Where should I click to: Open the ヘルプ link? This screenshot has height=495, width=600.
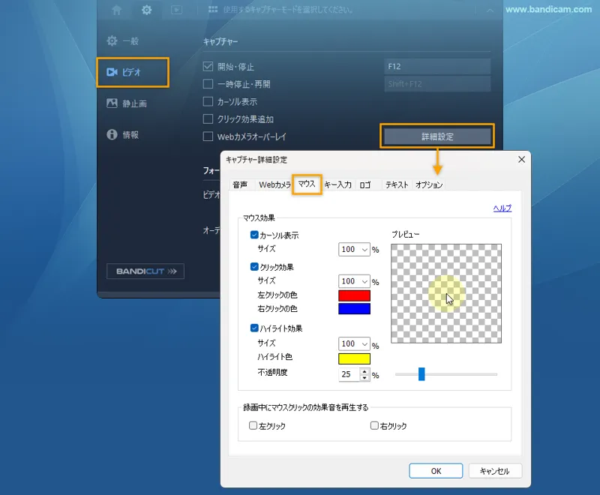coord(502,208)
